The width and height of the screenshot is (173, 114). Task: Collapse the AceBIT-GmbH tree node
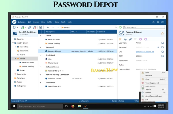click(13, 43)
